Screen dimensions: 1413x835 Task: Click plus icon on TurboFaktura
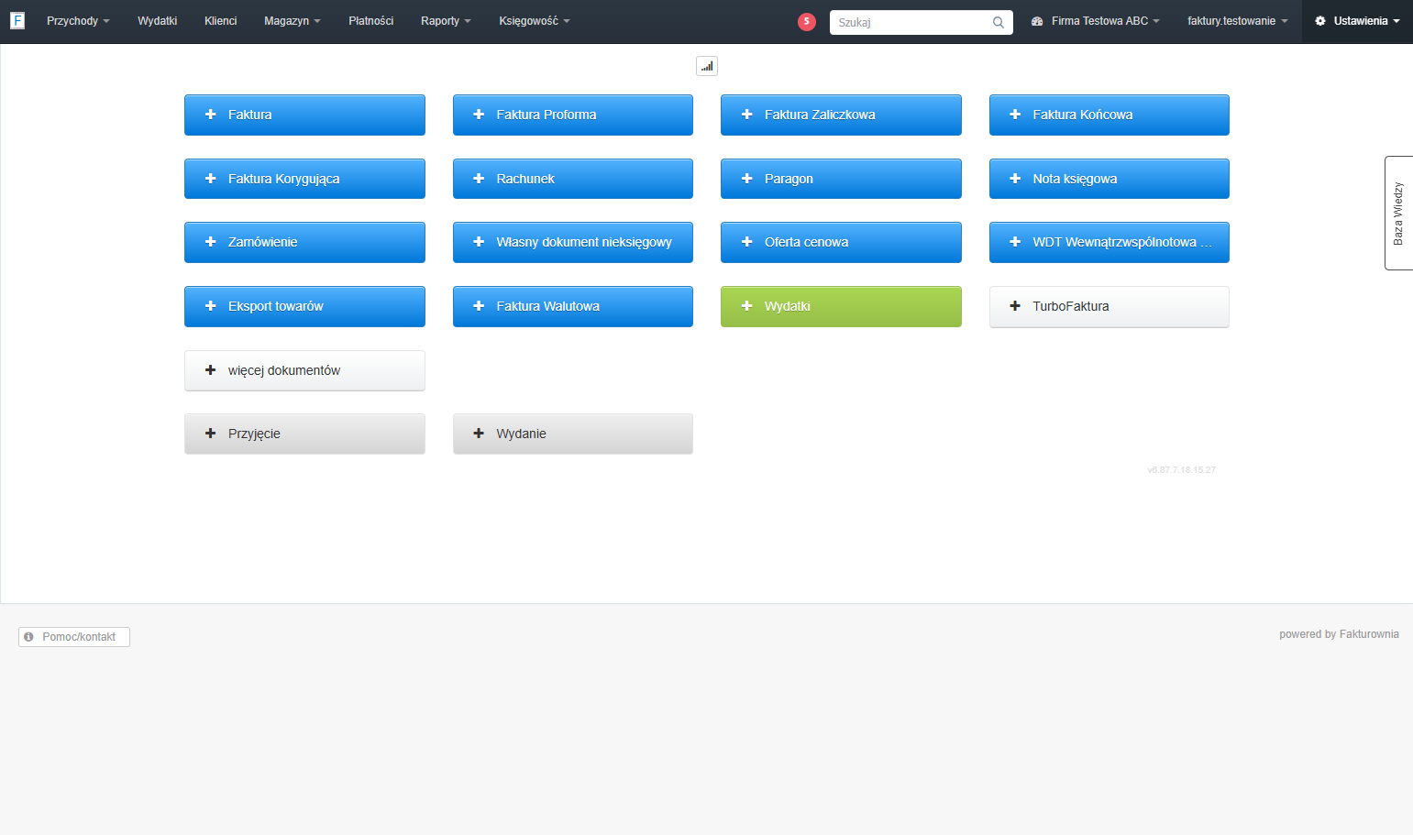click(1015, 306)
